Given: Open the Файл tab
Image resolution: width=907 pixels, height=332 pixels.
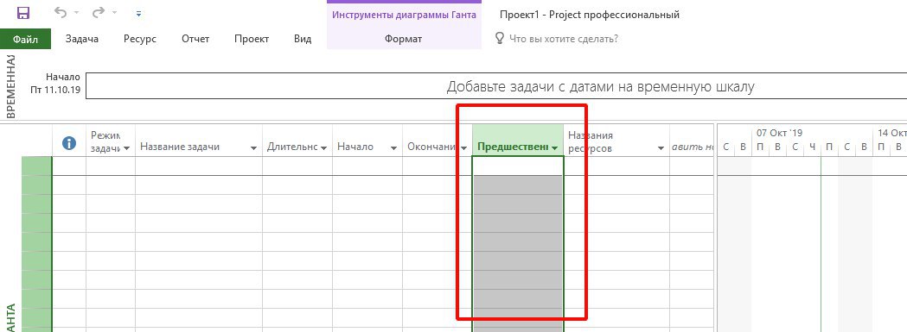Looking at the screenshot, I should click(25, 40).
